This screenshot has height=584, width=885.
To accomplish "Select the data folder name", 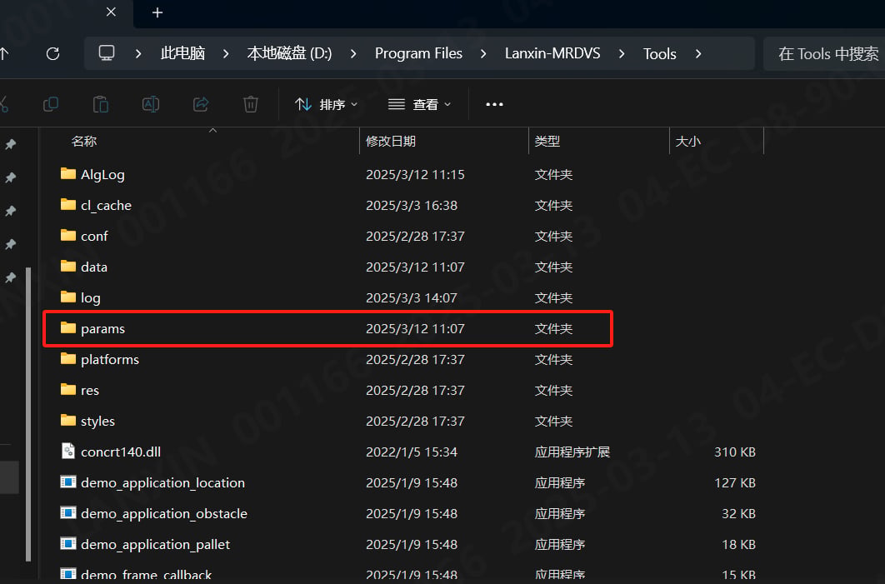I will 93,267.
